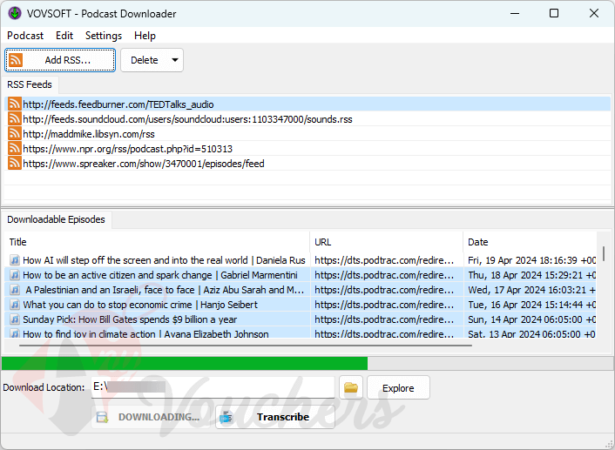Open the Settings menu
Viewport: 615px width, 450px height.
104,36
